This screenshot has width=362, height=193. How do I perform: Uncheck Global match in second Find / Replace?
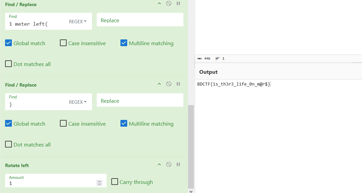click(x=8, y=123)
